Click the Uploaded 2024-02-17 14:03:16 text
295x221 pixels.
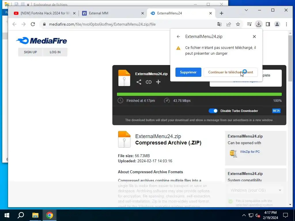pos(145,161)
